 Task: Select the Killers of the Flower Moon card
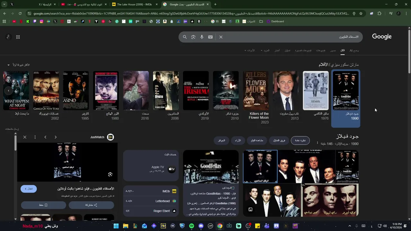256,98
